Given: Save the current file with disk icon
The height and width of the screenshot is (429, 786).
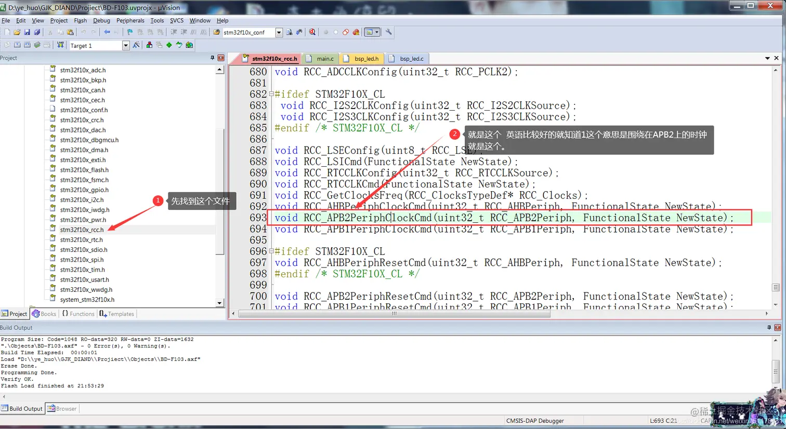Looking at the screenshot, I should pos(27,32).
